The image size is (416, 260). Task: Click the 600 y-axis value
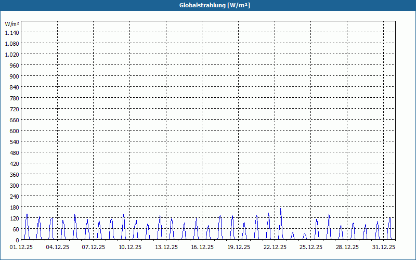(x=15, y=131)
